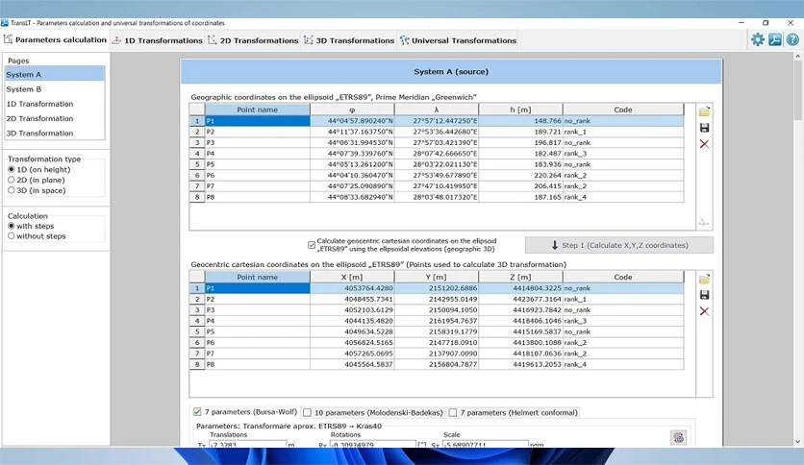Viewport: 804px width, 465px height.
Task: Click the λ column header
Action: [x=437, y=110]
